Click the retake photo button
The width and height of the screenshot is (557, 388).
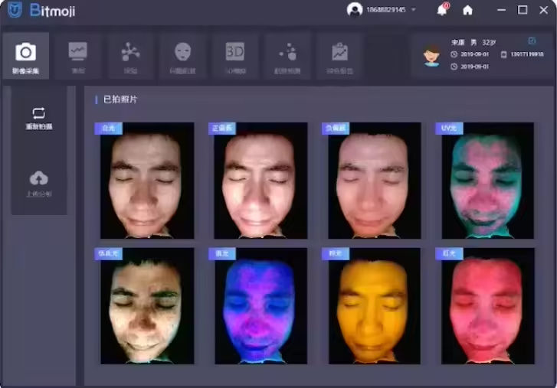pyautogui.click(x=38, y=118)
